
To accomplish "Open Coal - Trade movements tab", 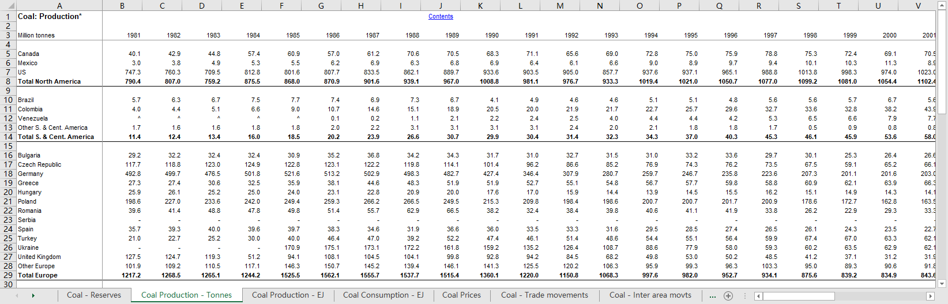I will coord(544,295).
